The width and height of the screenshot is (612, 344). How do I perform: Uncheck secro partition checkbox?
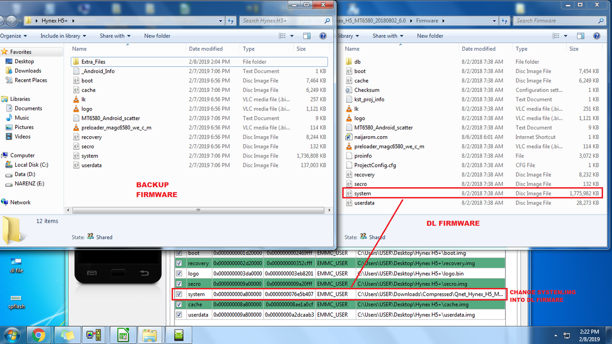[179, 284]
